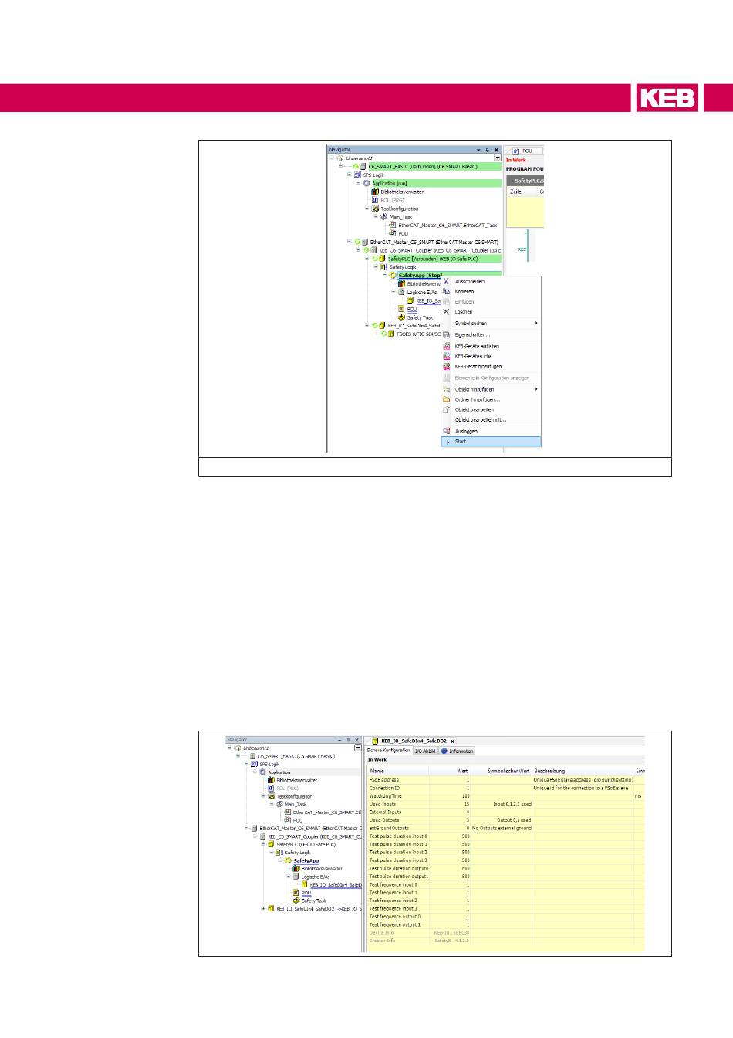Open Eigenschaften... from the context menu
Image resolution: width=733 pixels, height=1038 pixels.
472,334
